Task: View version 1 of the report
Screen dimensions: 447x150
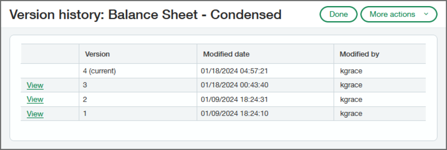Action: (35, 114)
